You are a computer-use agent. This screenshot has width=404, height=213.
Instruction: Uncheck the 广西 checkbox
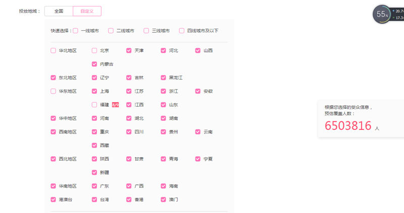[x=129, y=186]
